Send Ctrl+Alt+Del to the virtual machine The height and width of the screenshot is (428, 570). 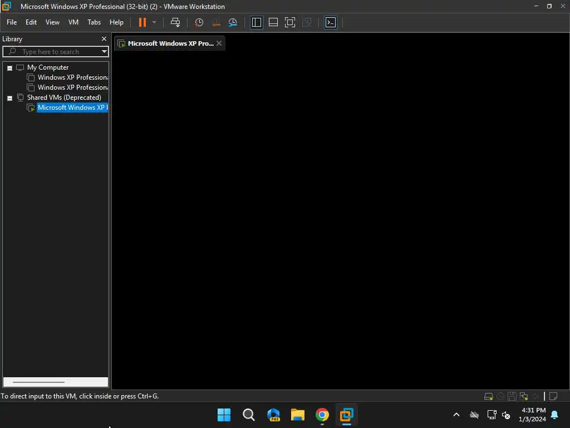(175, 22)
